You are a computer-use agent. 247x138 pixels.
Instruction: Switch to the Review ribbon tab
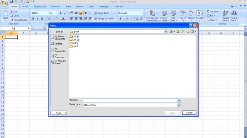[x=80, y=7]
